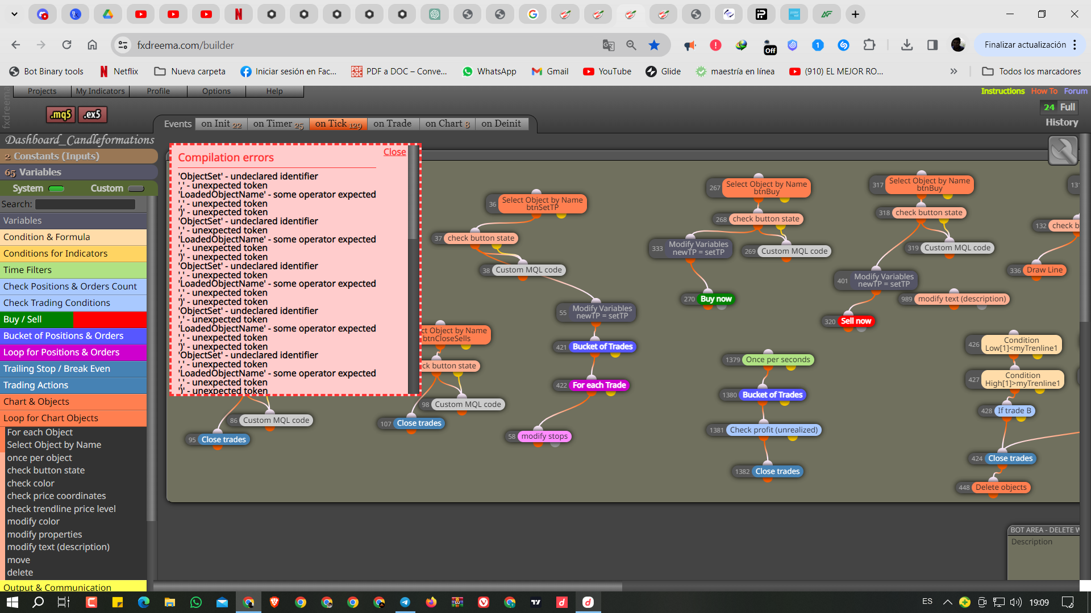
Task: Open the Instructions link
Action: pos(1003,91)
